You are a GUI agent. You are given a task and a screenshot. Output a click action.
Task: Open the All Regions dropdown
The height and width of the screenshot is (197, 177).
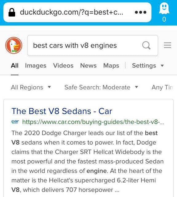(31, 87)
